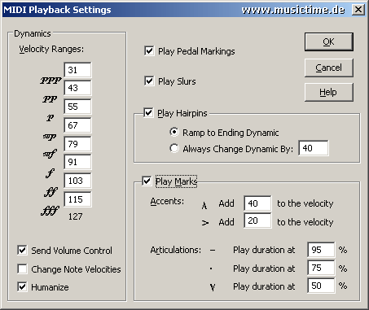Click the fff dynamic symbol
Viewport: 369px width, 310px height.
pyautogui.click(x=51, y=211)
